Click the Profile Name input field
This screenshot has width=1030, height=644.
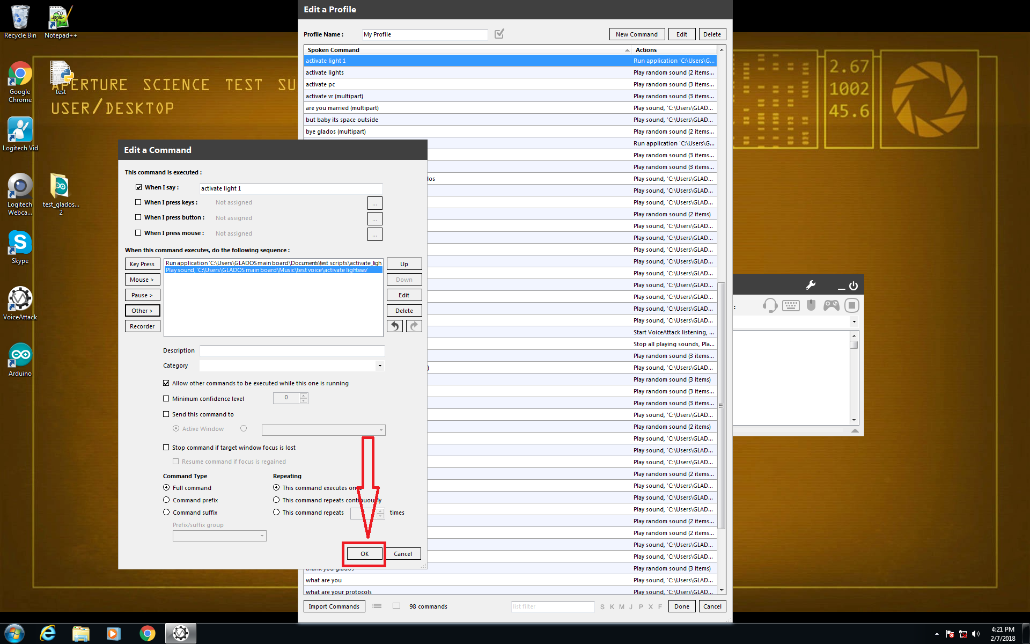(425, 34)
